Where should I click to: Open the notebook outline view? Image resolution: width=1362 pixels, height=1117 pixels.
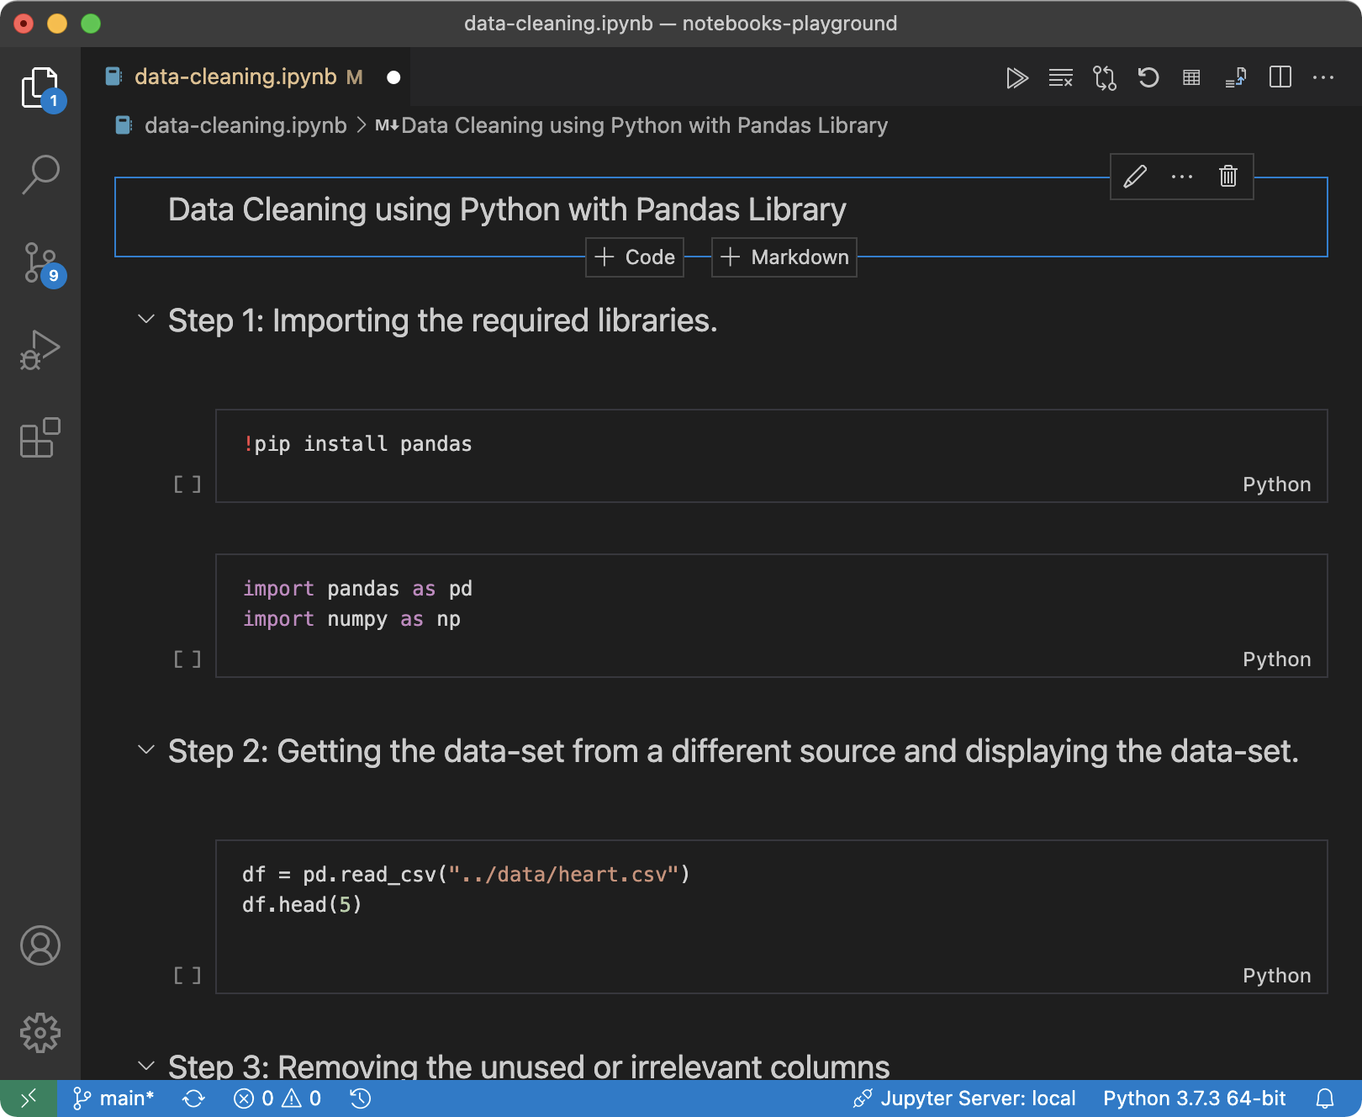coord(1104,78)
